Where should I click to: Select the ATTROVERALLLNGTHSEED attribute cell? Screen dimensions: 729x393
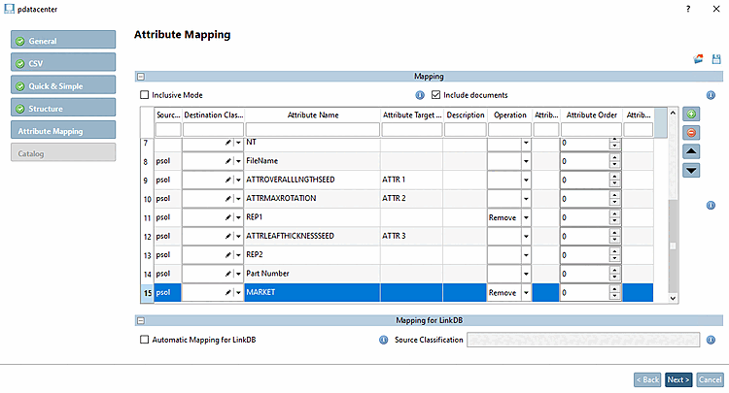(312, 180)
